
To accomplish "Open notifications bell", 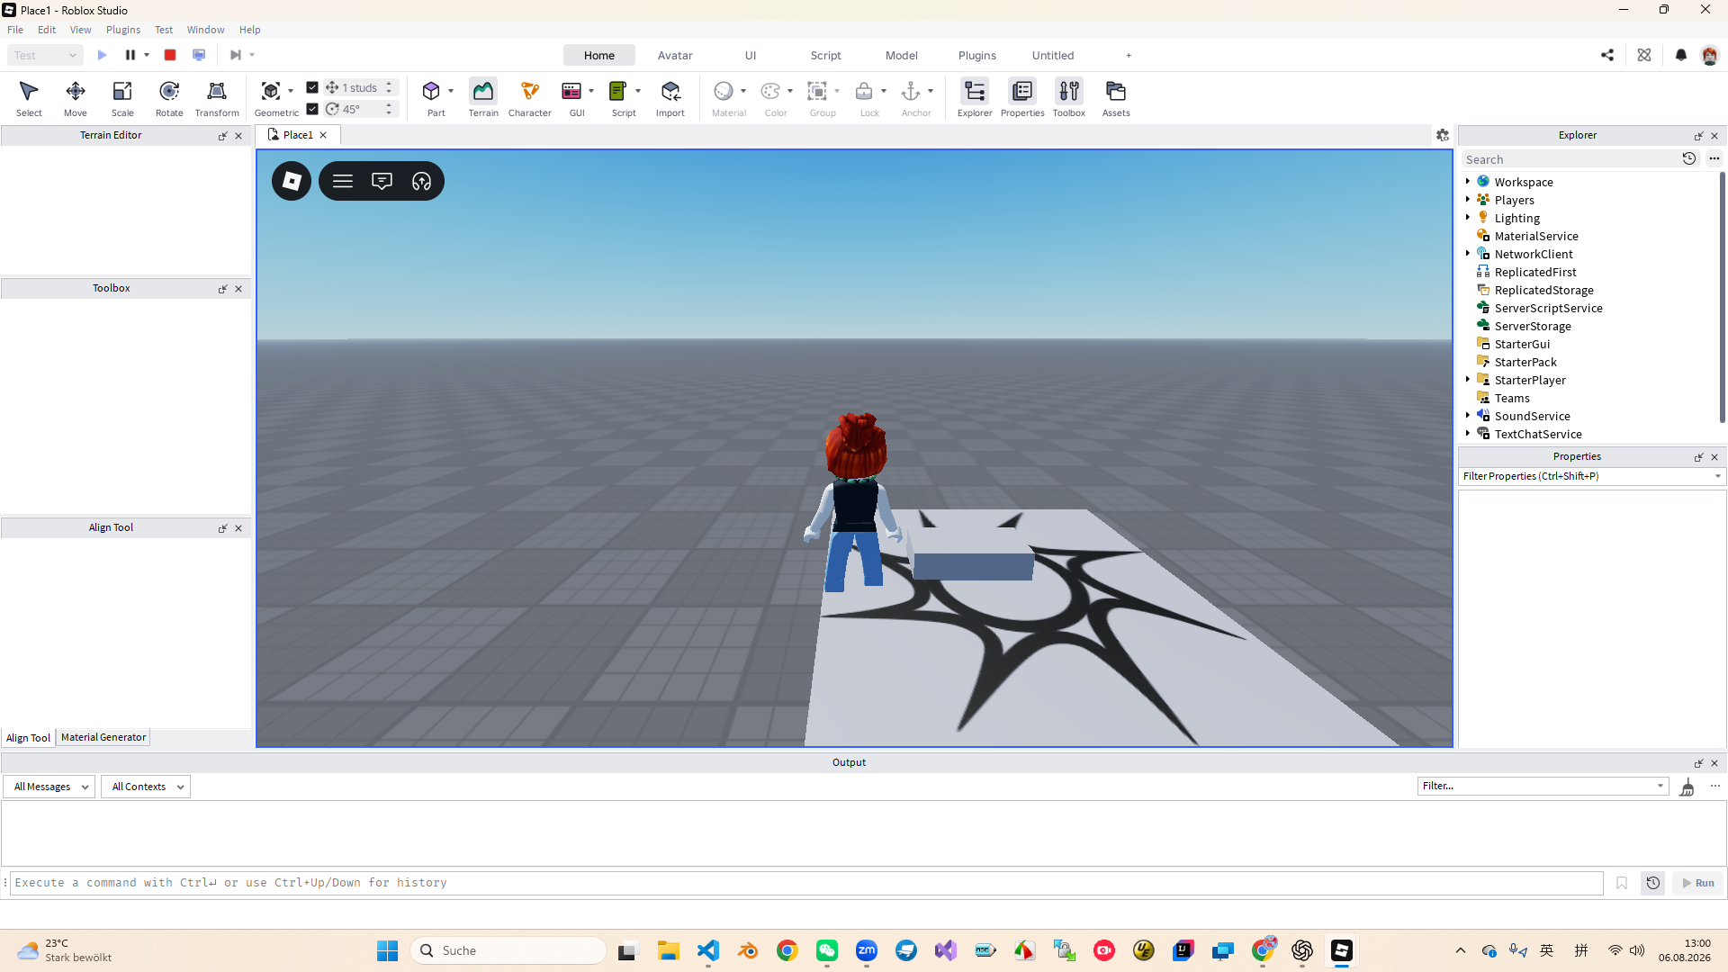I will (x=1681, y=55).
